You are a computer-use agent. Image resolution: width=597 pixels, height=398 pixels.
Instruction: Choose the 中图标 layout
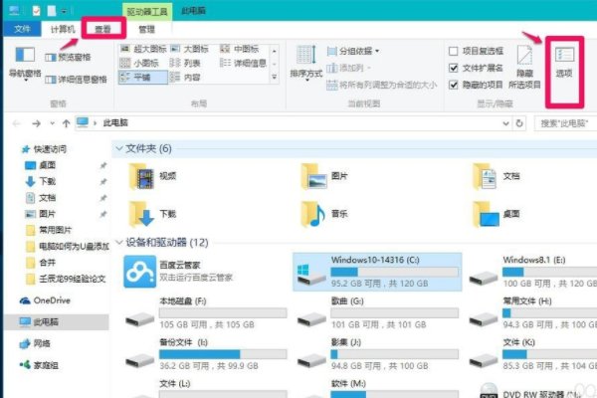240,49
